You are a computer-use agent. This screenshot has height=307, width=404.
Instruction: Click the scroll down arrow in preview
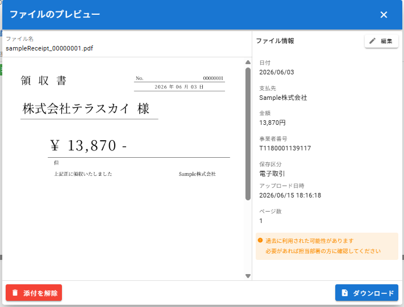point(248,276)
